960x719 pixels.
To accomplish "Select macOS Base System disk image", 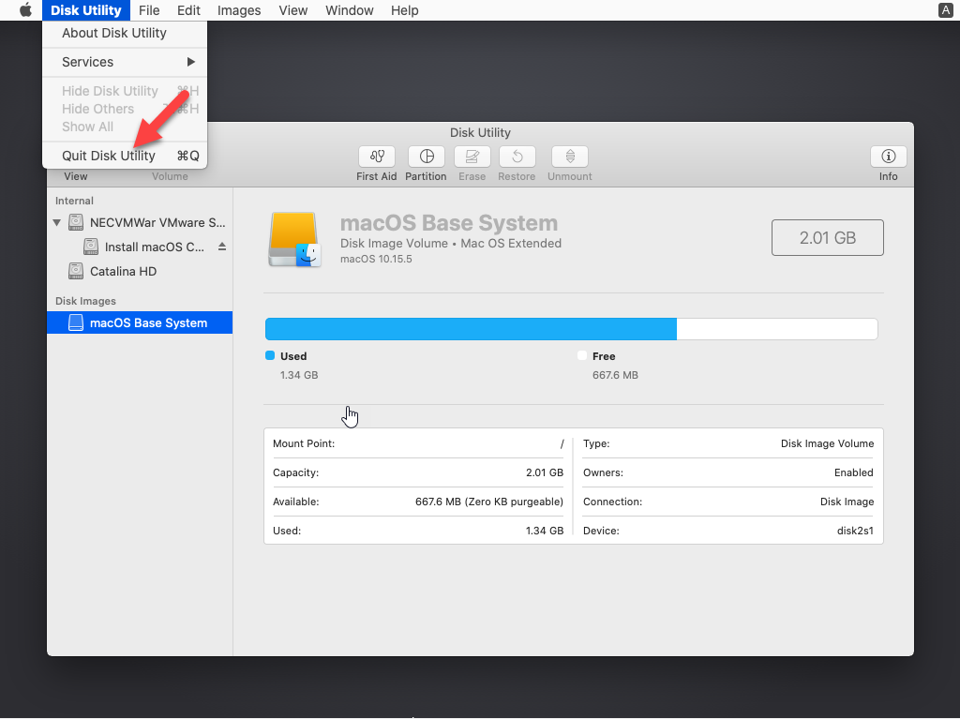I will (147, 322).
